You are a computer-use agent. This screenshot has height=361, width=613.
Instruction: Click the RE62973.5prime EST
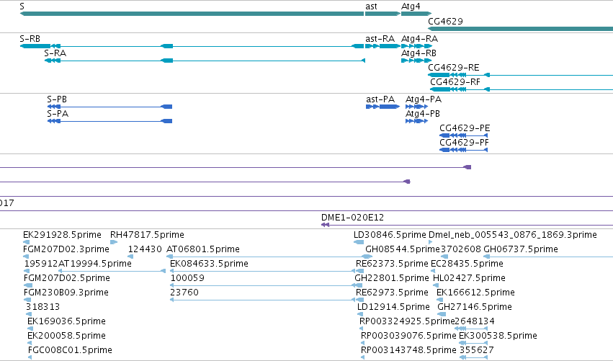tap(359, 300)
